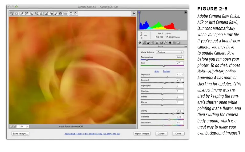245x152 pixels.
Task: Open the zoom level 25% dropdown
Action: pyautogui.click(x=23, y=126)
